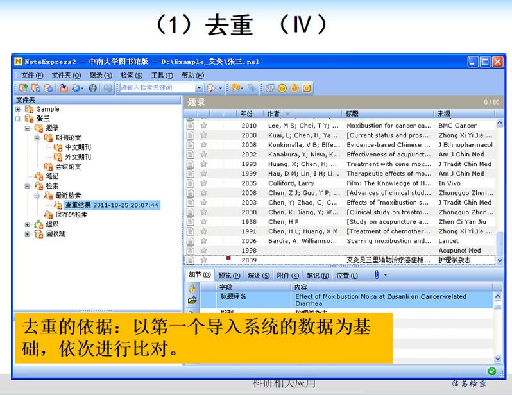
Task: Click the grayed open book toolbar icon
Action: click(108, 88)
